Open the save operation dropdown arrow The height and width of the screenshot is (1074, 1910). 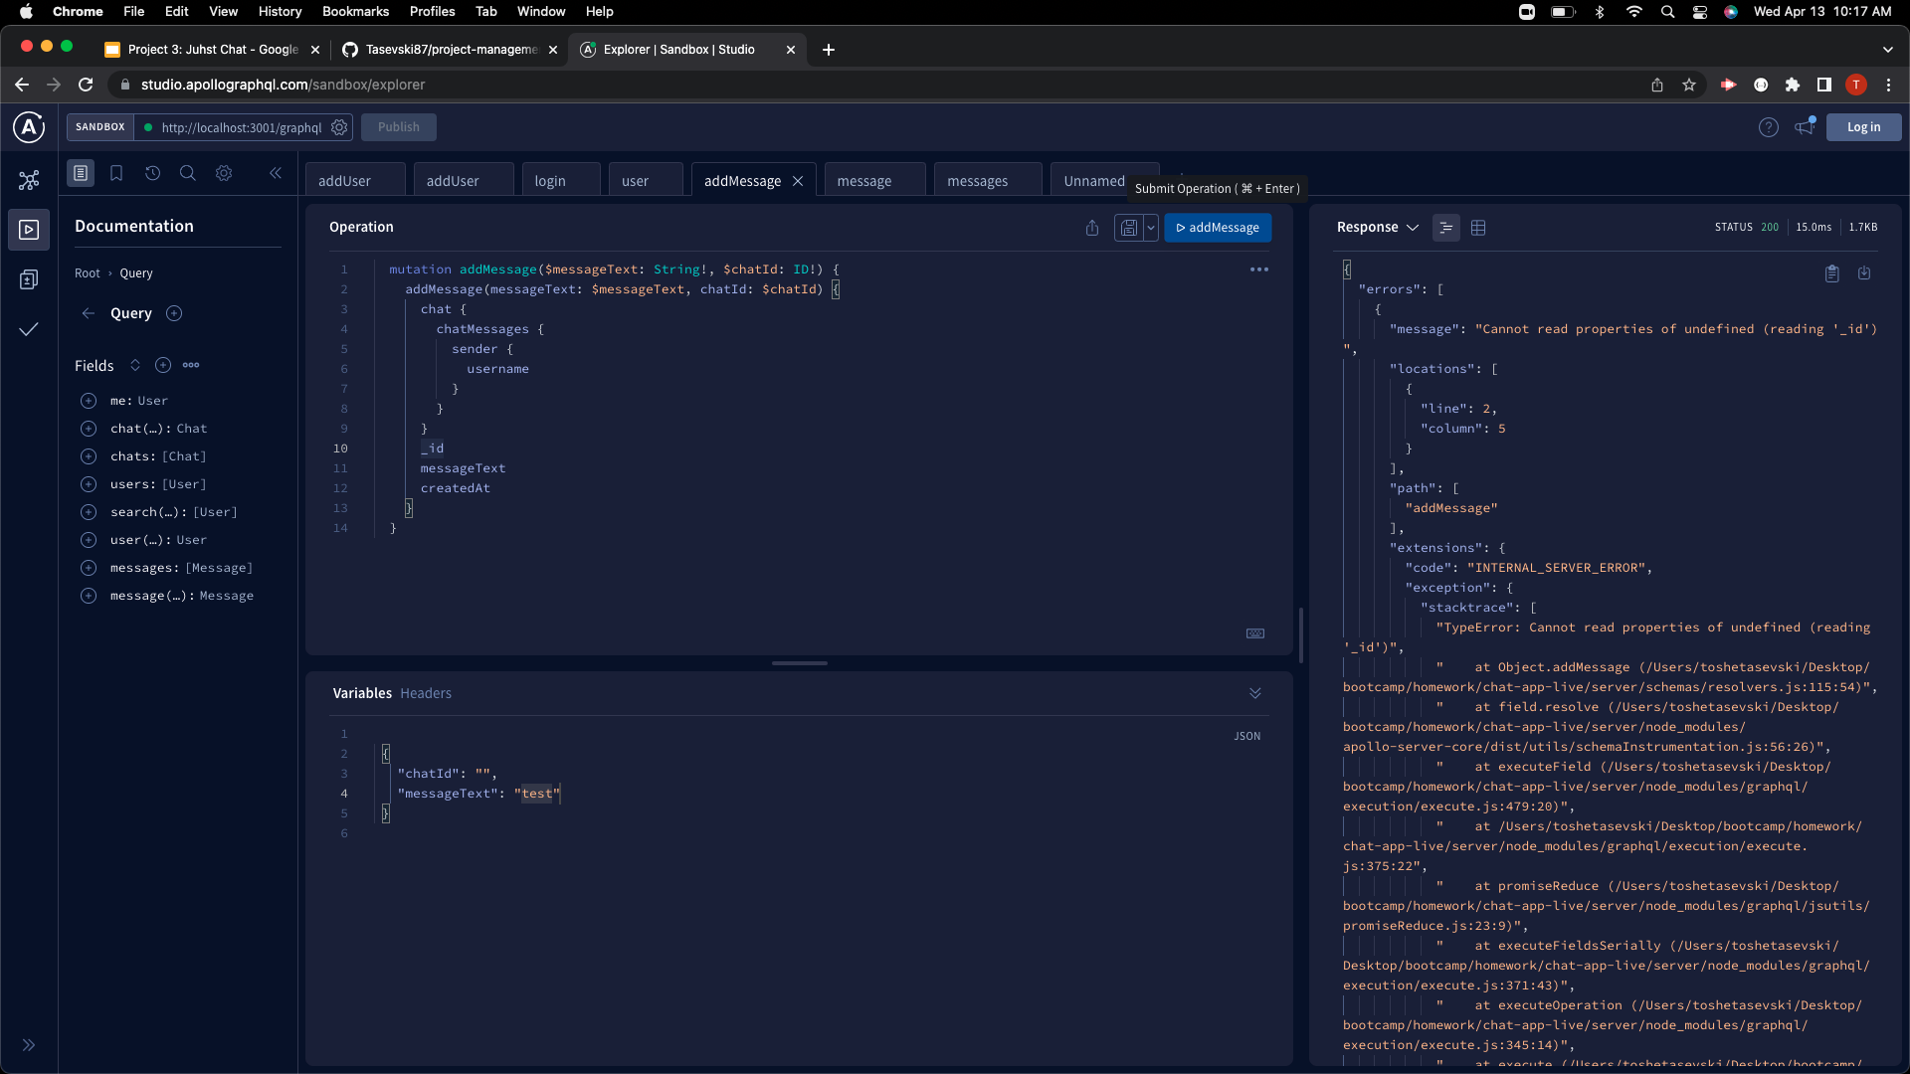click(x=1153, y=228)
